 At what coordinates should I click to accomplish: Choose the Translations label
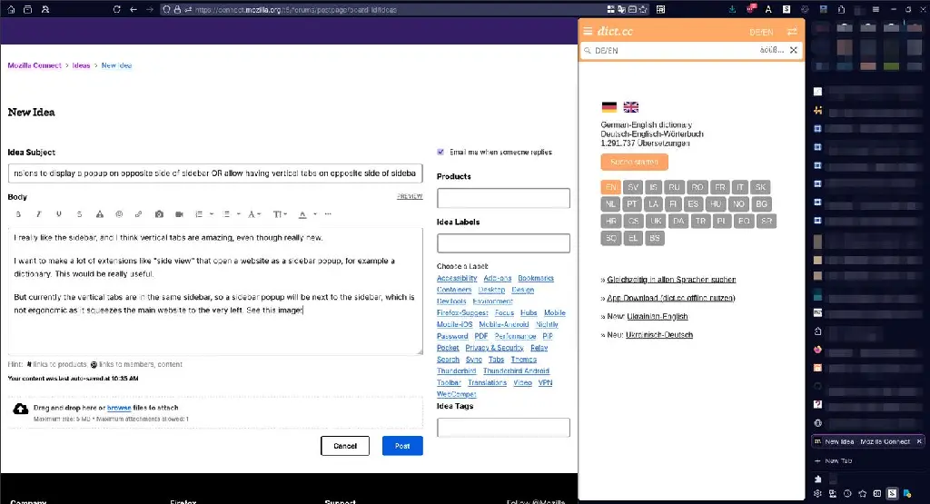pyautogui.click(x=487, y=382)
